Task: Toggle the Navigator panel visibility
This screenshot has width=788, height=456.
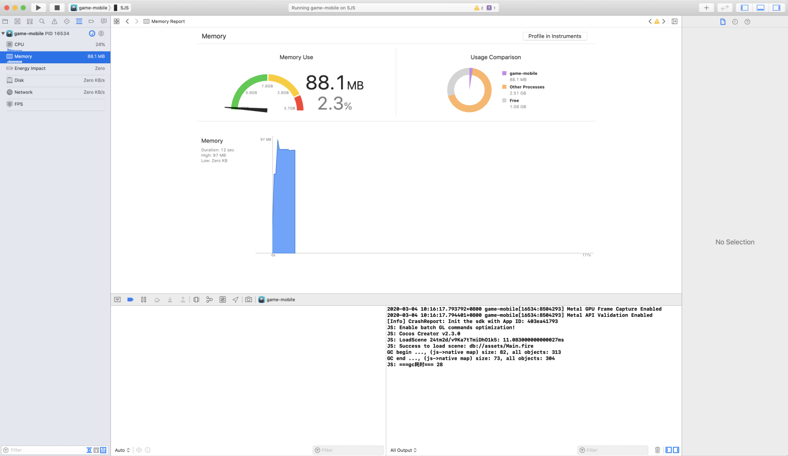Action: click(x=745, y=8)
